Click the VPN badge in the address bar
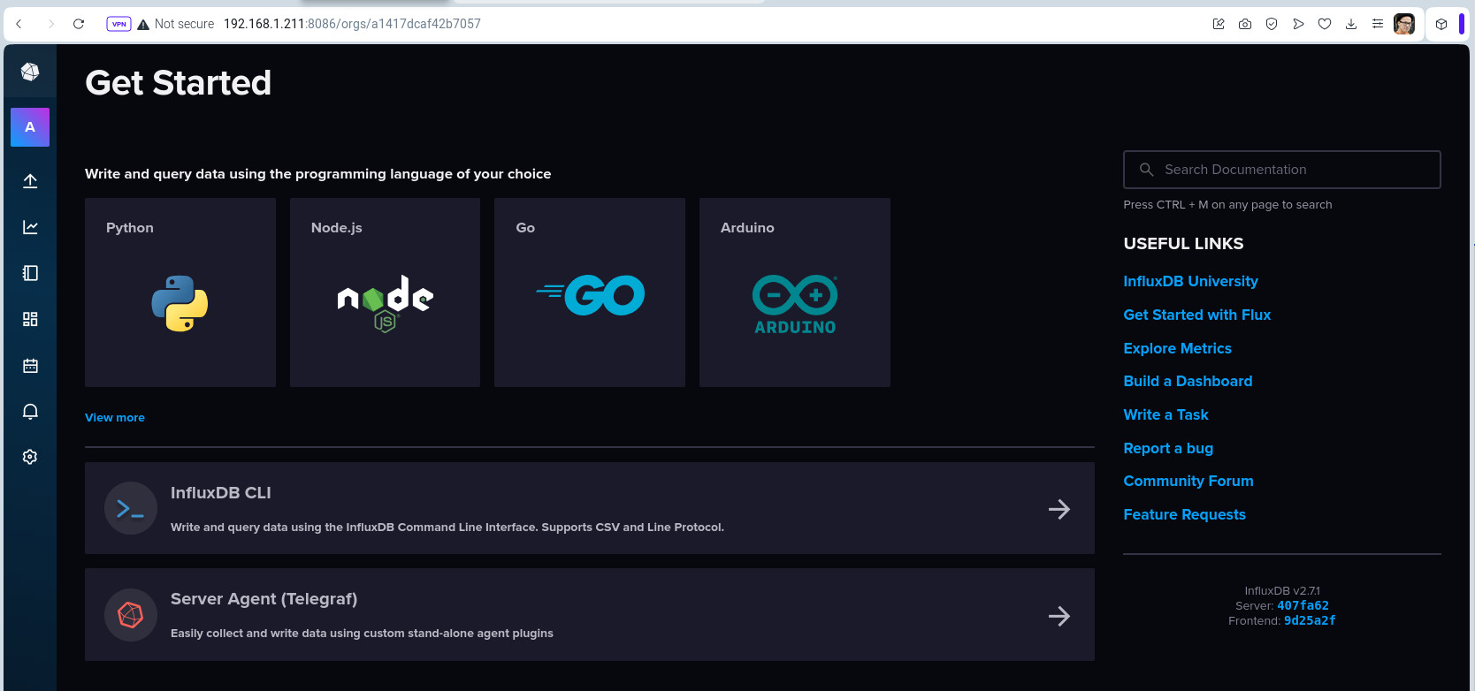 118,24
